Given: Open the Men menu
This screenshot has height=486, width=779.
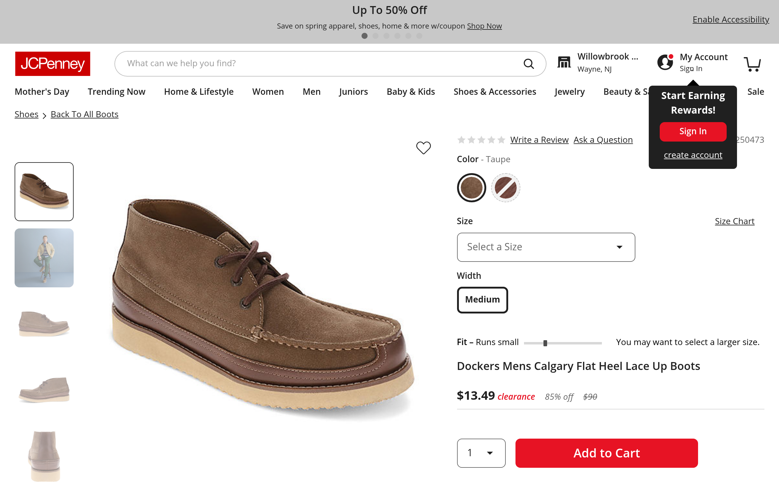Looking at the screenshot, I should coord(311,92).
